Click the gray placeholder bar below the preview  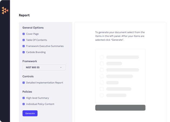[x=120, y=108]
